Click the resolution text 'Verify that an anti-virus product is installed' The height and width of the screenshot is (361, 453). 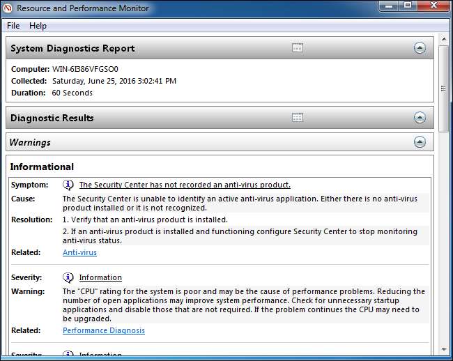click(x=149, y=220)
